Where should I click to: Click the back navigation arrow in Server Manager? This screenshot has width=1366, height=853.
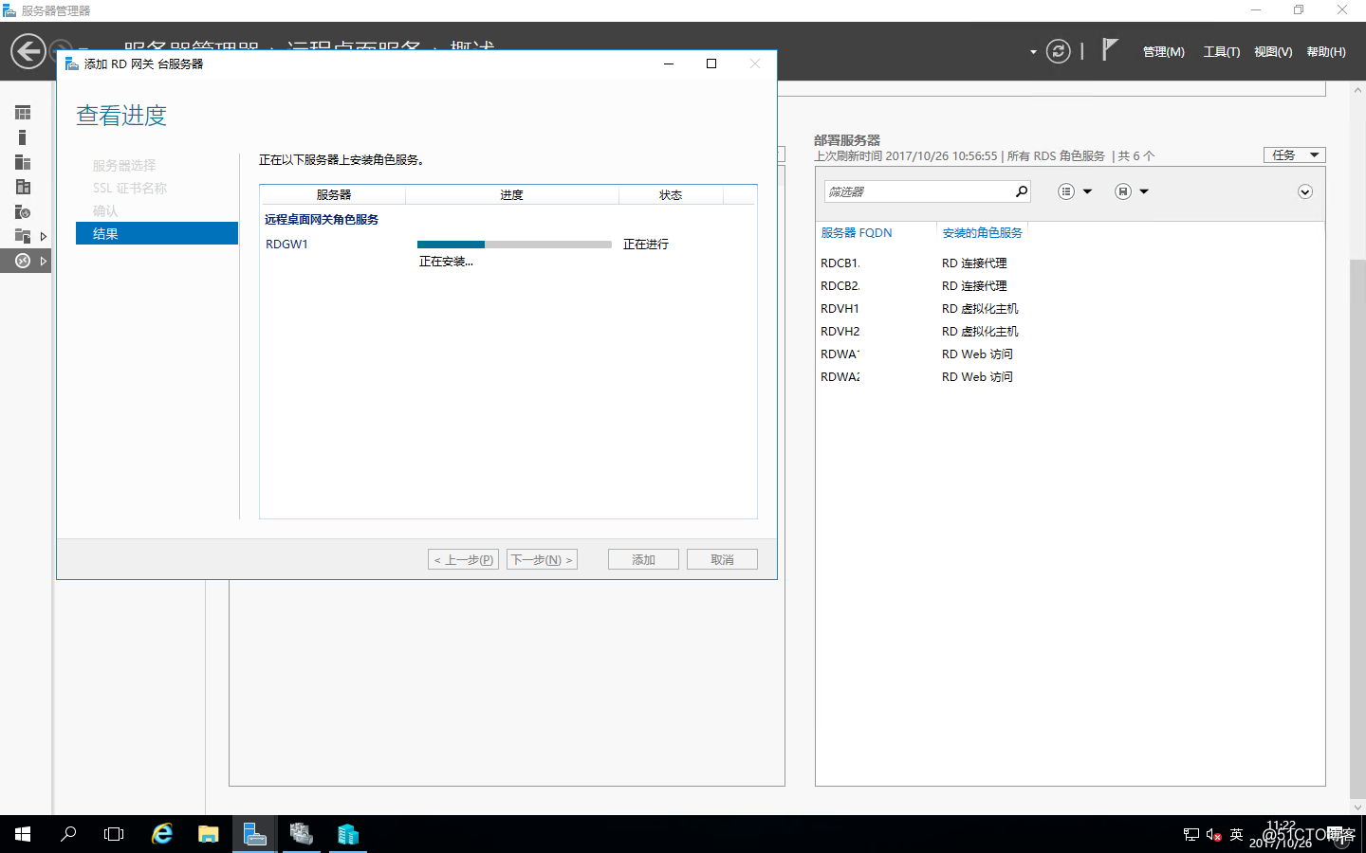[28, 51]
